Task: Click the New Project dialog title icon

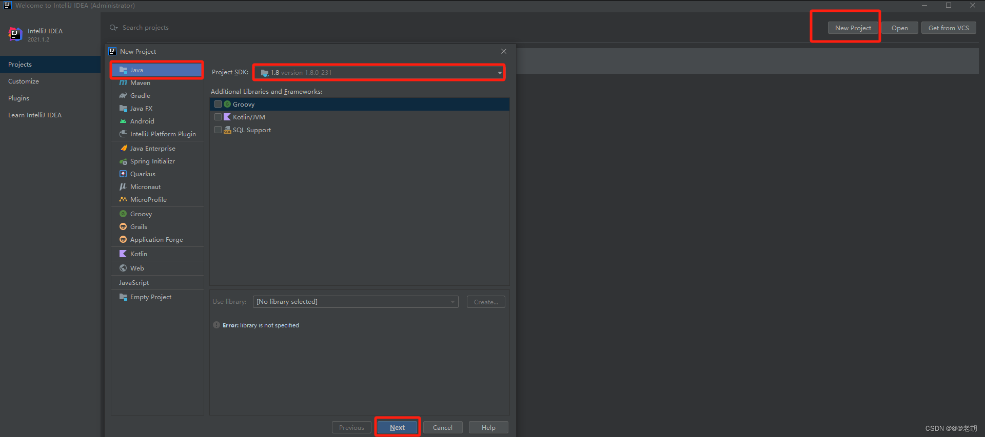Action: [x=112, y=51]
